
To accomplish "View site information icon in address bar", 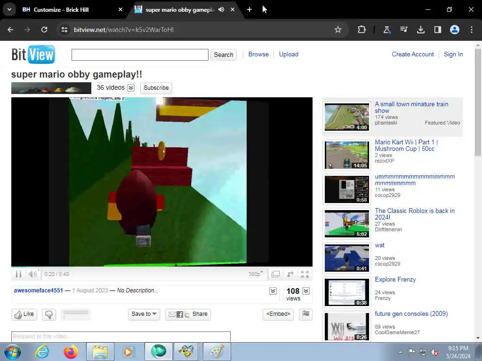I will tap(64, 30).
